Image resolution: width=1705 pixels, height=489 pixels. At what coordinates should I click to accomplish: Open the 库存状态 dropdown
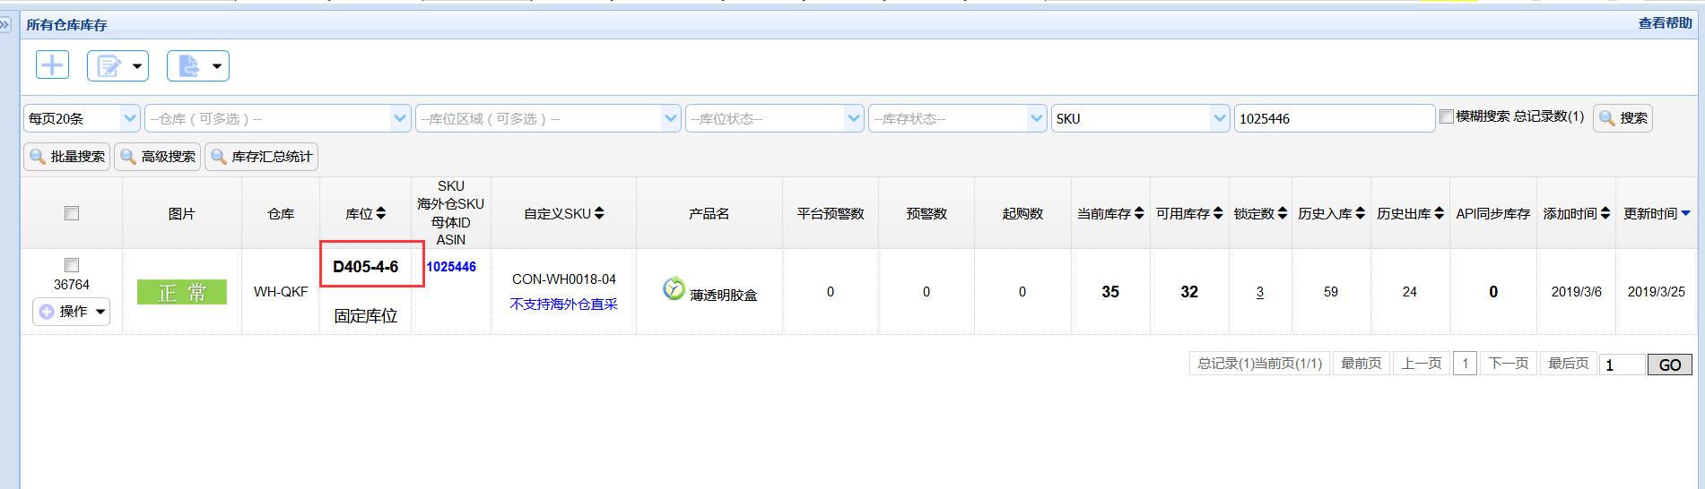[958, 118]
